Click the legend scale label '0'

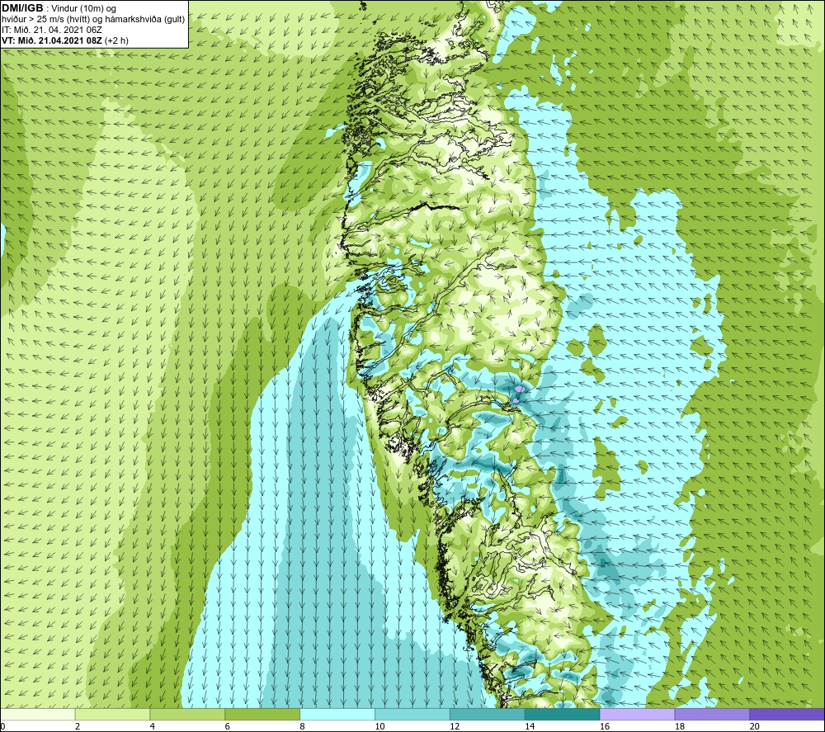[2, 727]
